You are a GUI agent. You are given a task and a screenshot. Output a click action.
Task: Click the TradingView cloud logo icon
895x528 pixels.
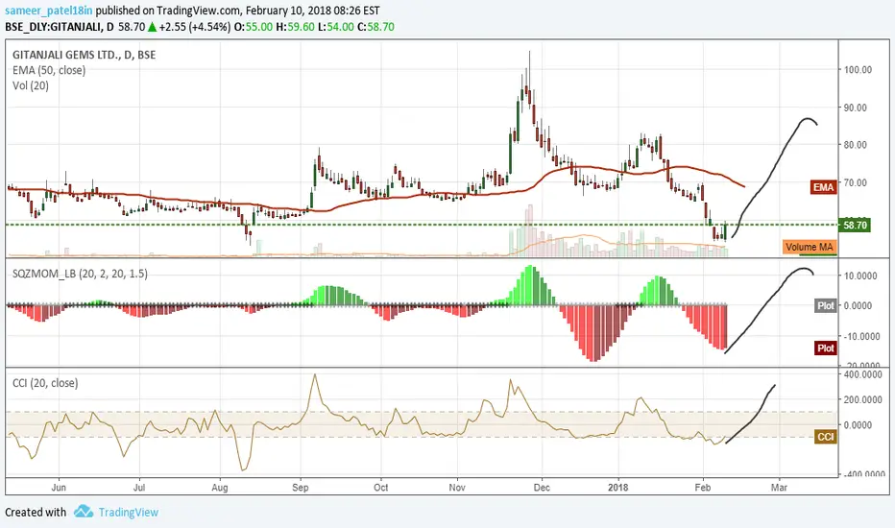[x=84, y=512]
